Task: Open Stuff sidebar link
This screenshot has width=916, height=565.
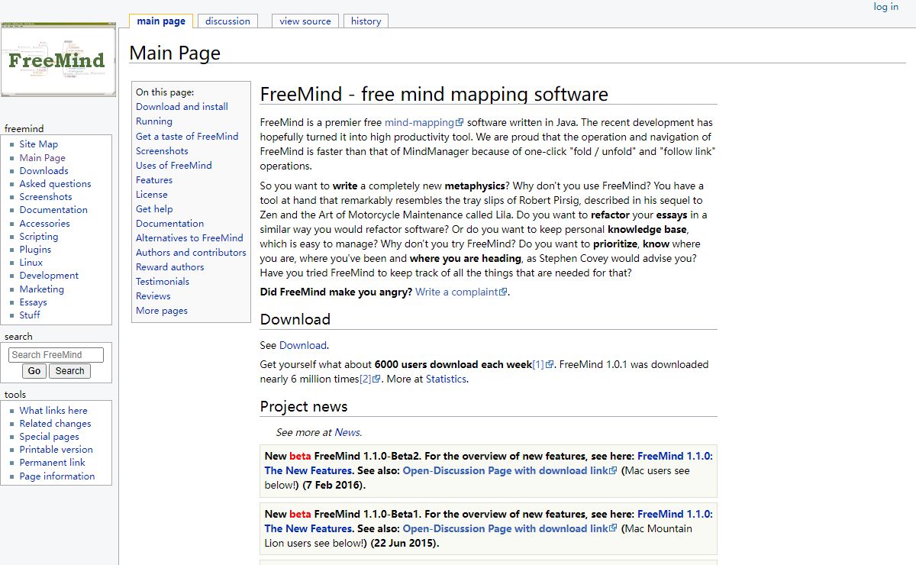Action: (x=30, y=315)
